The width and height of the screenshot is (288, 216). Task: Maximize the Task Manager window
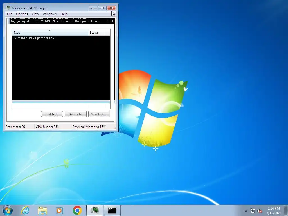pyautogui.click(x=102, y=8)
